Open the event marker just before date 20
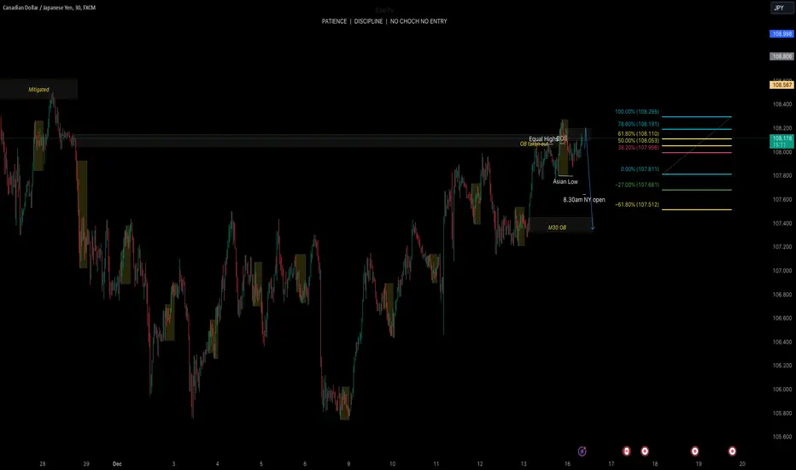Image resolution: width=796 pixels, height=470 pixels. [x=732, y=451]
